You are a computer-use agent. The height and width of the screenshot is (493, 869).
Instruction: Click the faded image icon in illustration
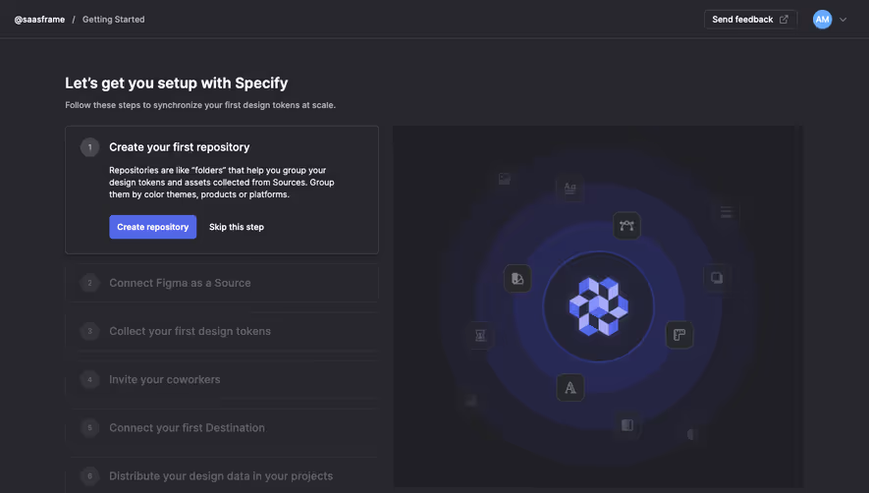click(x=505, y=179)
